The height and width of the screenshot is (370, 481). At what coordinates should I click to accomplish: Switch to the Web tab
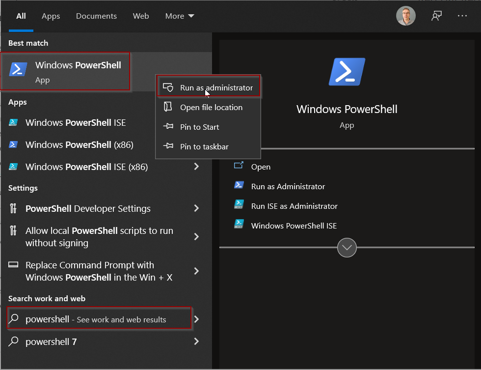pyautogui.click(x=141, y=16)
